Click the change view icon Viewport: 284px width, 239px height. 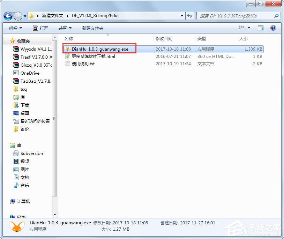[241, 28]
